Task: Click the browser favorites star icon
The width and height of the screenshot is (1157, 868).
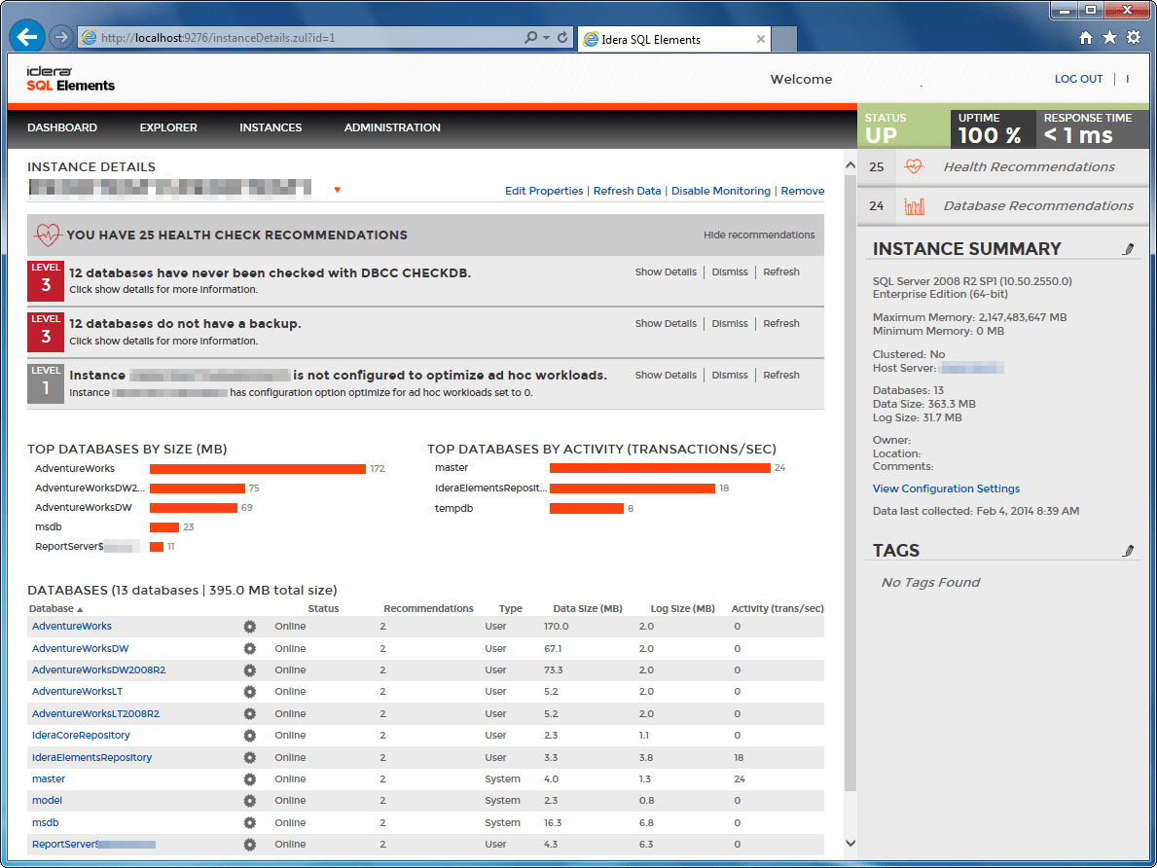Action: (1109, 36)
